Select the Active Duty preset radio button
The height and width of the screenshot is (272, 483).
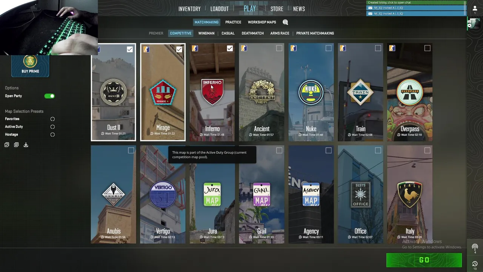point(52,127)
